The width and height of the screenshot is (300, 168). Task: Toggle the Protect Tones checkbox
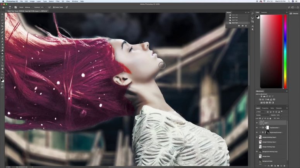click(54, 7)
